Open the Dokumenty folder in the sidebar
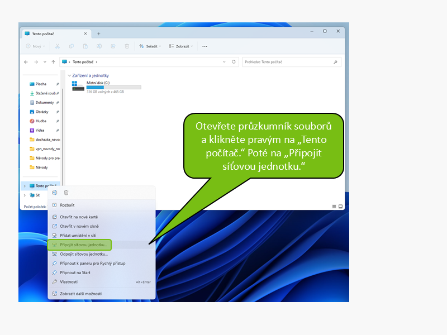This screenshot has width=447, height=335. [44, 103]
